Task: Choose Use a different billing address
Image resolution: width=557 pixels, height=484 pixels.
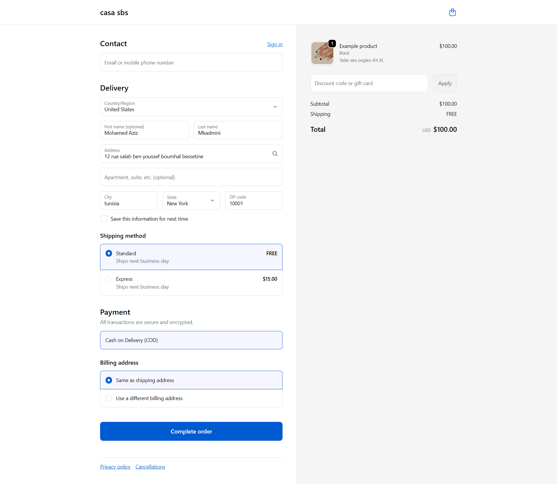Action: click(x=191, y=398)
